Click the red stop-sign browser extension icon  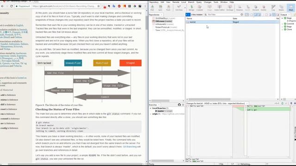click(119, 6)
